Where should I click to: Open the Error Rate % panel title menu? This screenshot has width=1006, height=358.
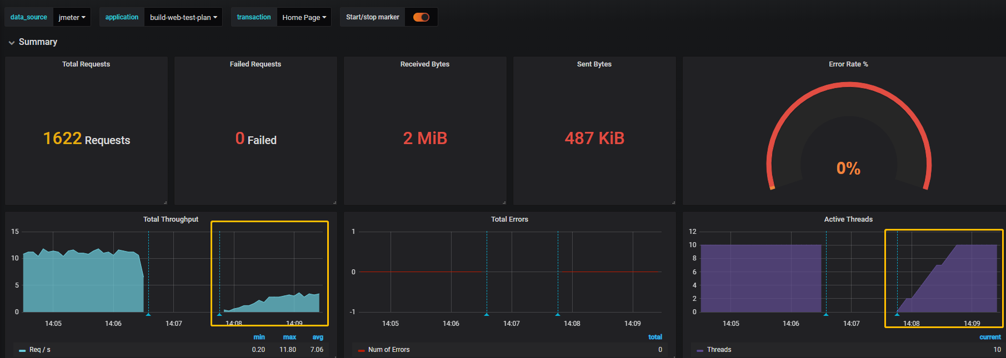[848, 64]
